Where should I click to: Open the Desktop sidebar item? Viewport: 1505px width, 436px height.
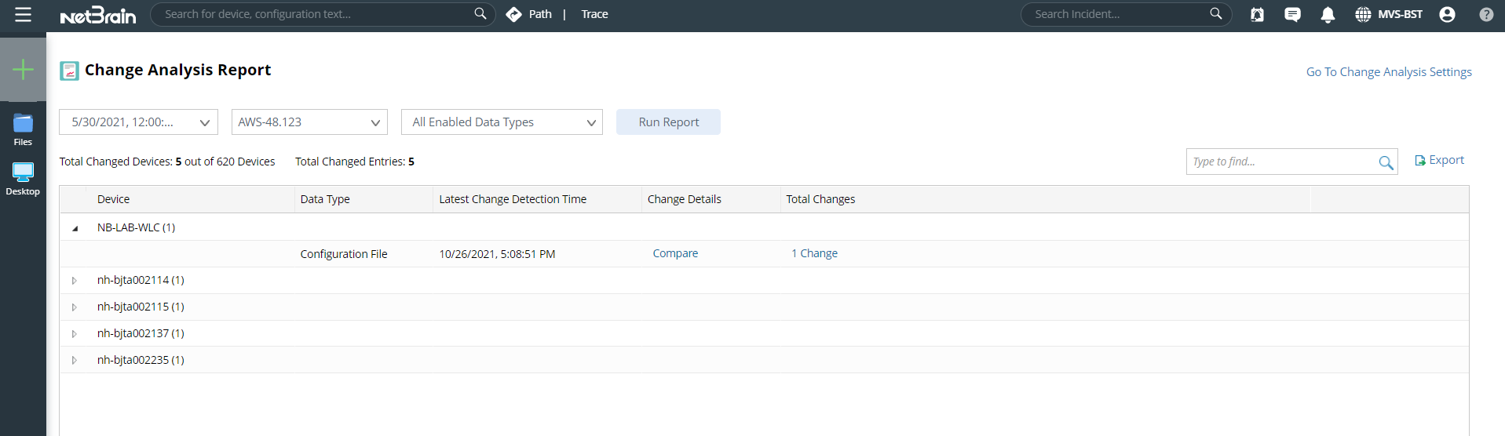point(23,179)
